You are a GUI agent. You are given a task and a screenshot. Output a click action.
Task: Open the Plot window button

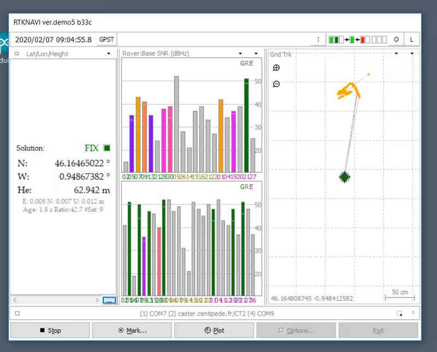coord(214,330)
